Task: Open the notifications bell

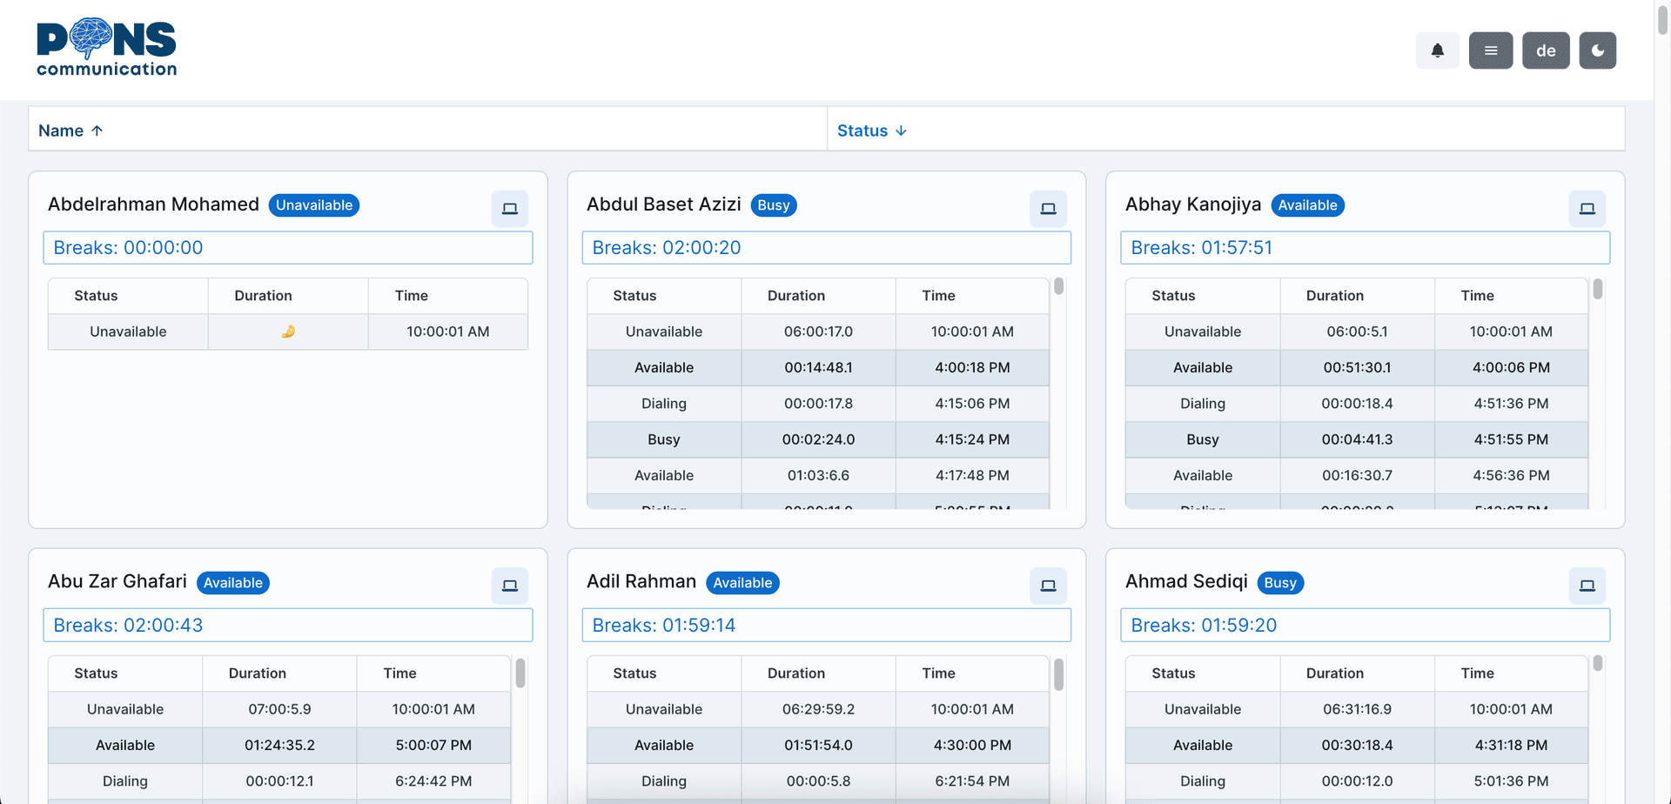Action: click(1437, 50)
